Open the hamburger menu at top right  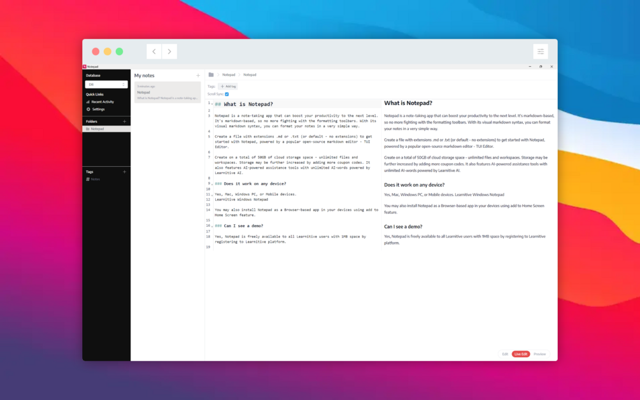tap(541, 52)
